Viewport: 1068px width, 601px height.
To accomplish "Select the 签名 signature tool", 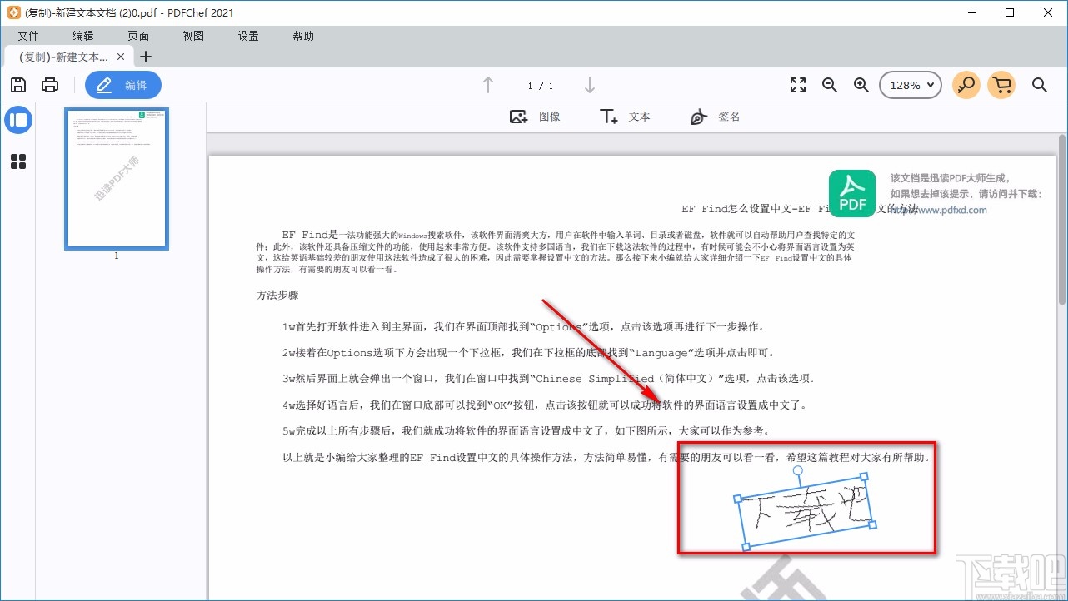I will point(715,116).
